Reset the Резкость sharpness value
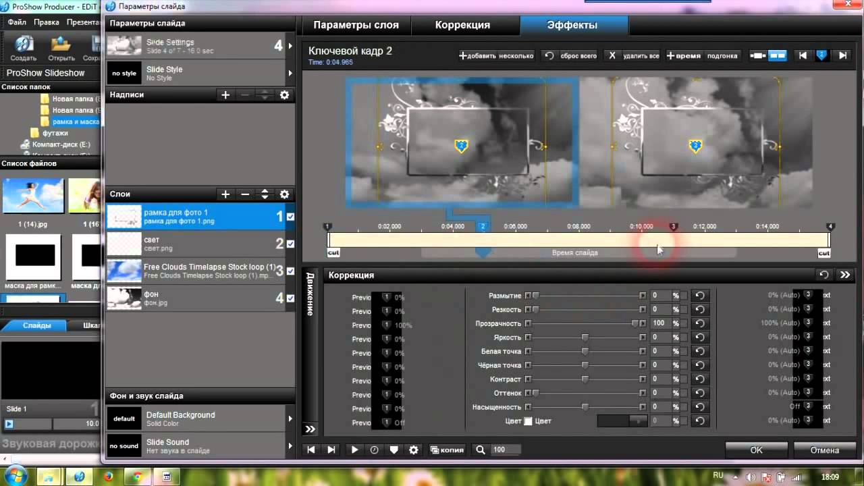Viewport: 864px width, 486px height. 700,309
